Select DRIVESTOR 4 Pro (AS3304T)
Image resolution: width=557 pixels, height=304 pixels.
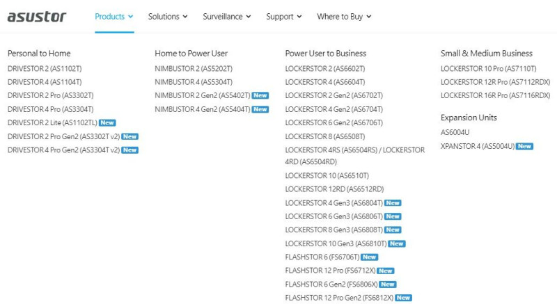50,109
